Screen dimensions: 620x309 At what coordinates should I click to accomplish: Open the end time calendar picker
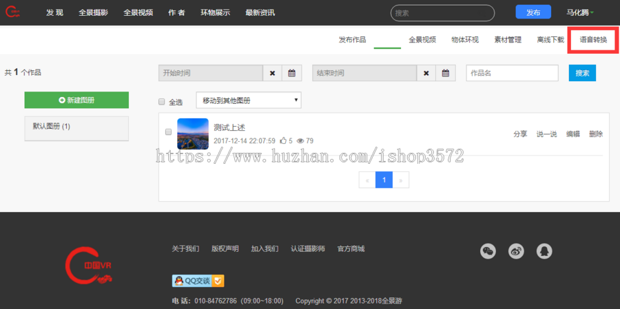click(446, 73)
